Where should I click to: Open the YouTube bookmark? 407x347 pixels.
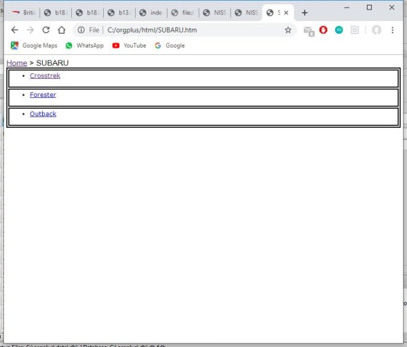(129, 45)
